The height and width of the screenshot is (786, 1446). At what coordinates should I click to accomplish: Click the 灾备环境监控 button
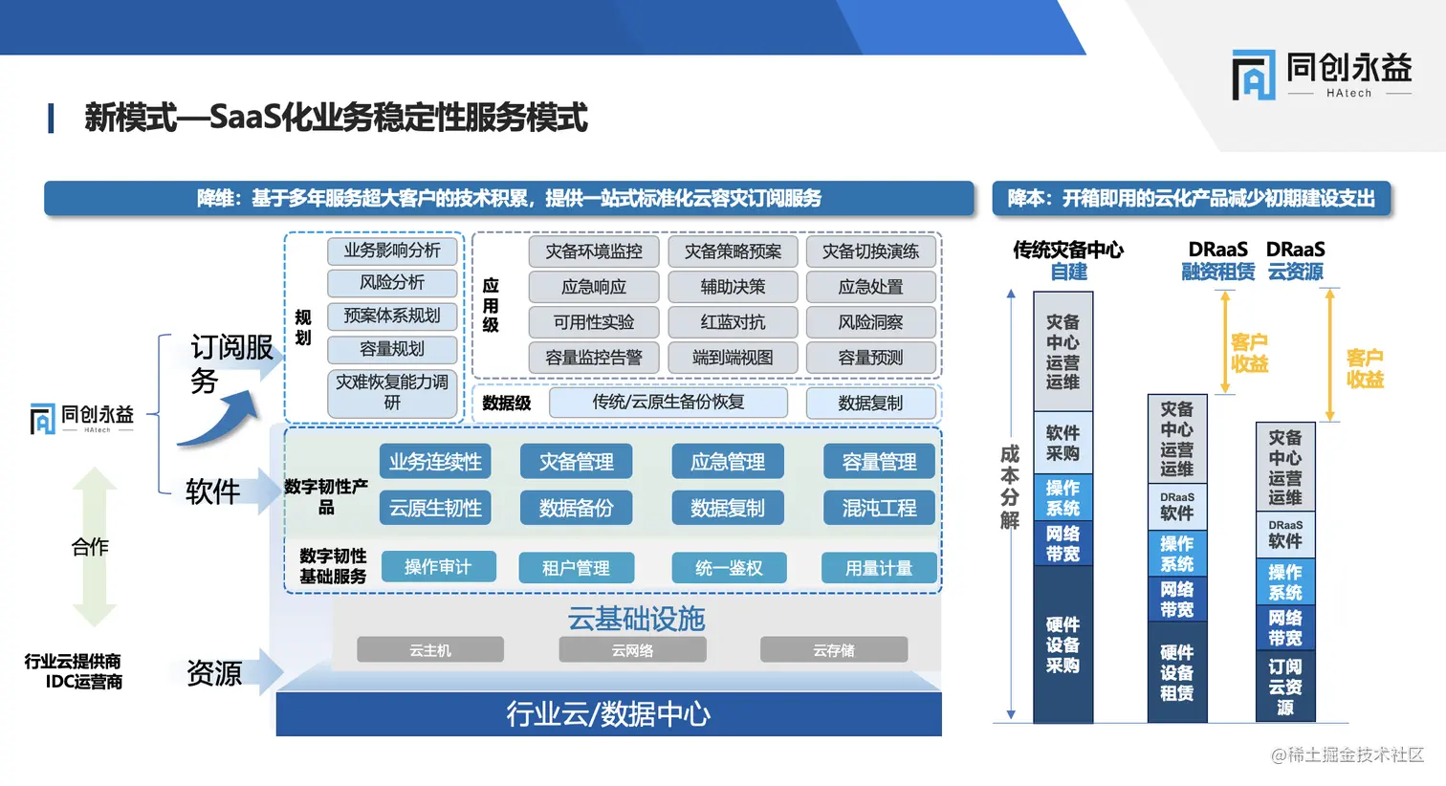point(594,251)
